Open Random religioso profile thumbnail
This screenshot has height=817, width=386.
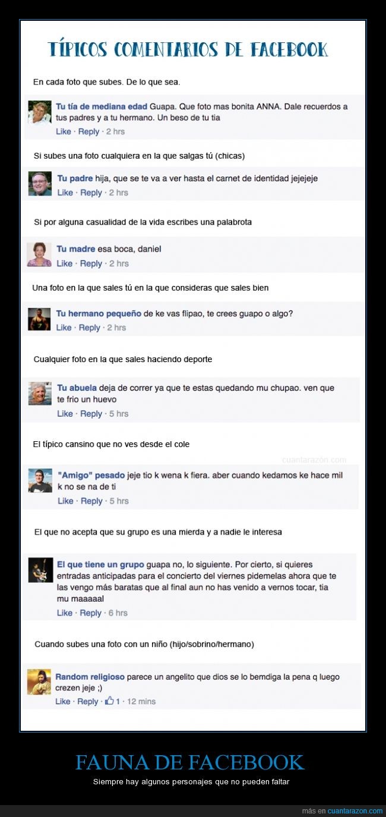click(39, 681)
